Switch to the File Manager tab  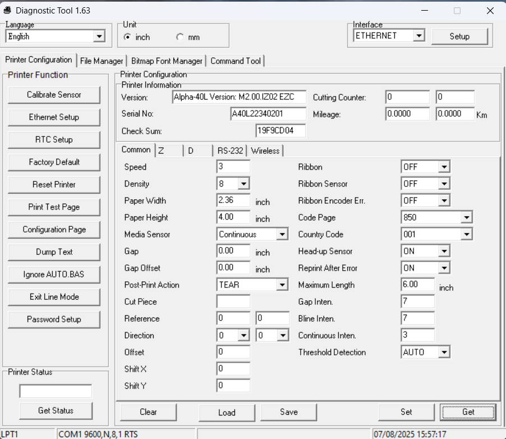[102, 61]
